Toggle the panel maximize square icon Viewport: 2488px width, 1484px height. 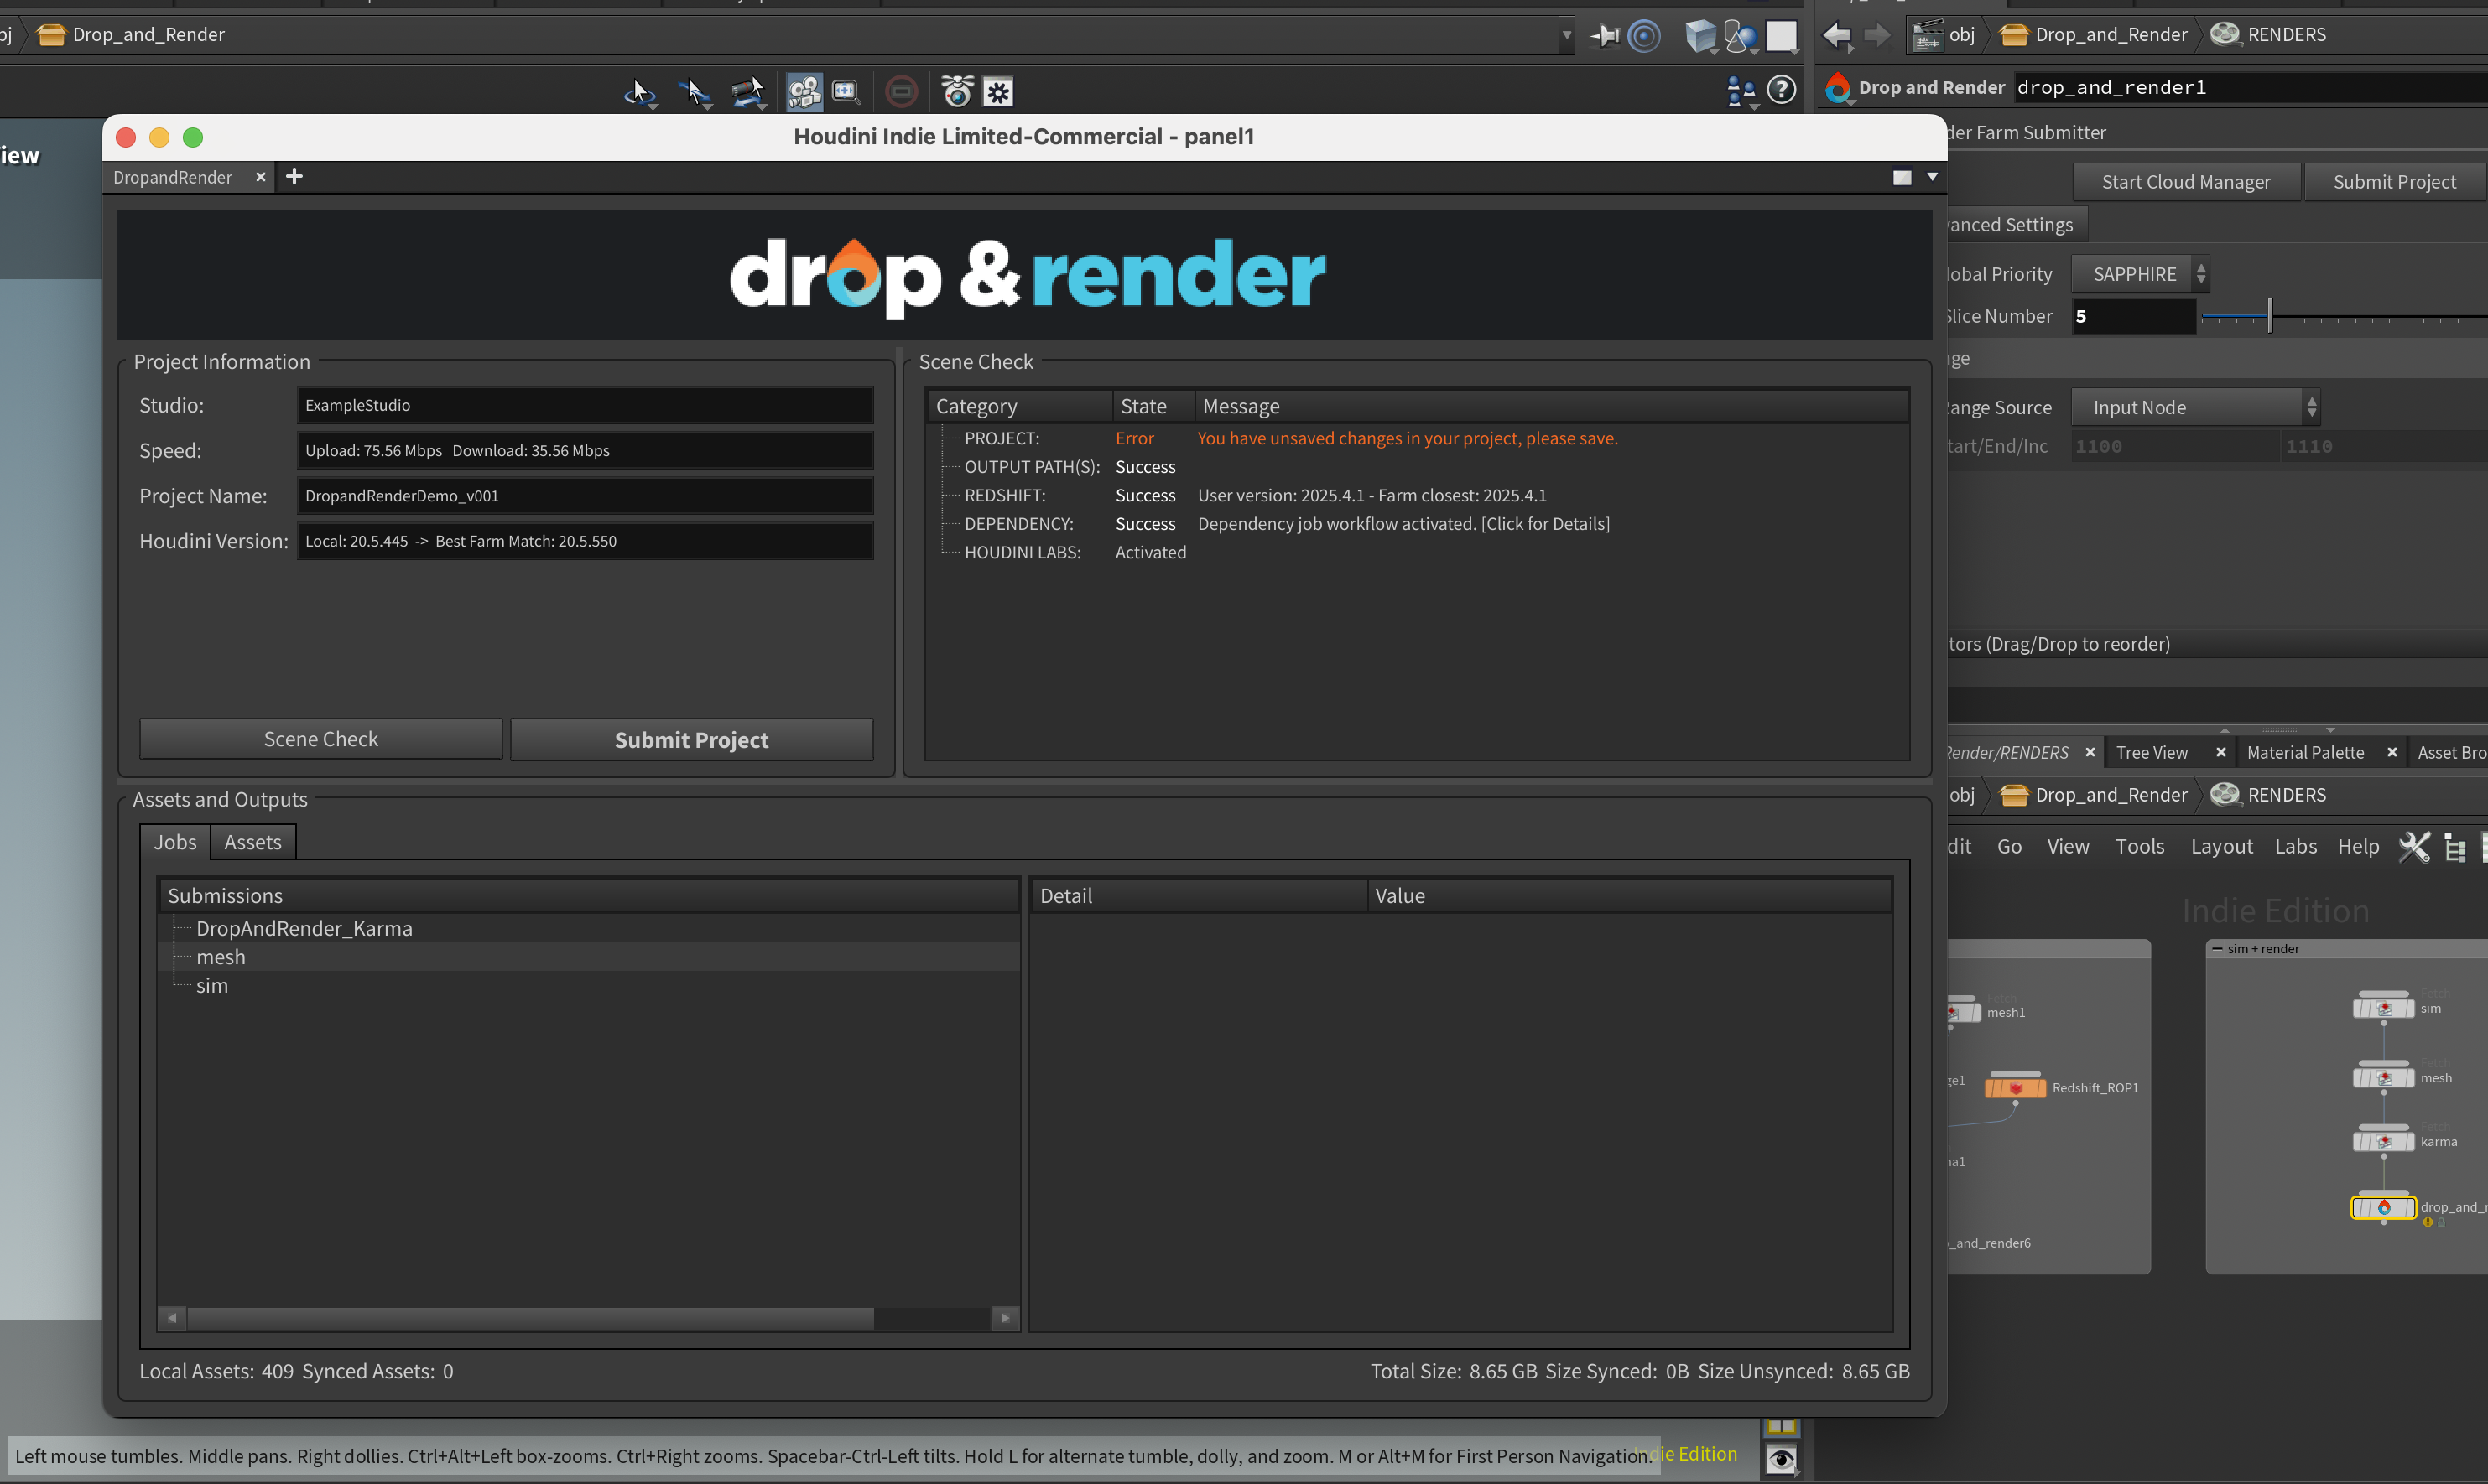click(1902, 177)
